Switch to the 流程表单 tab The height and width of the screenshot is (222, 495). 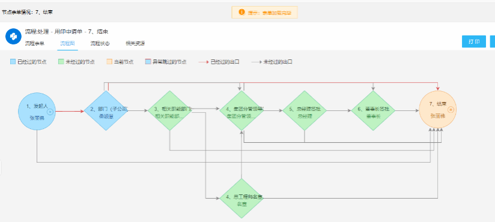[x=35, y=44]
